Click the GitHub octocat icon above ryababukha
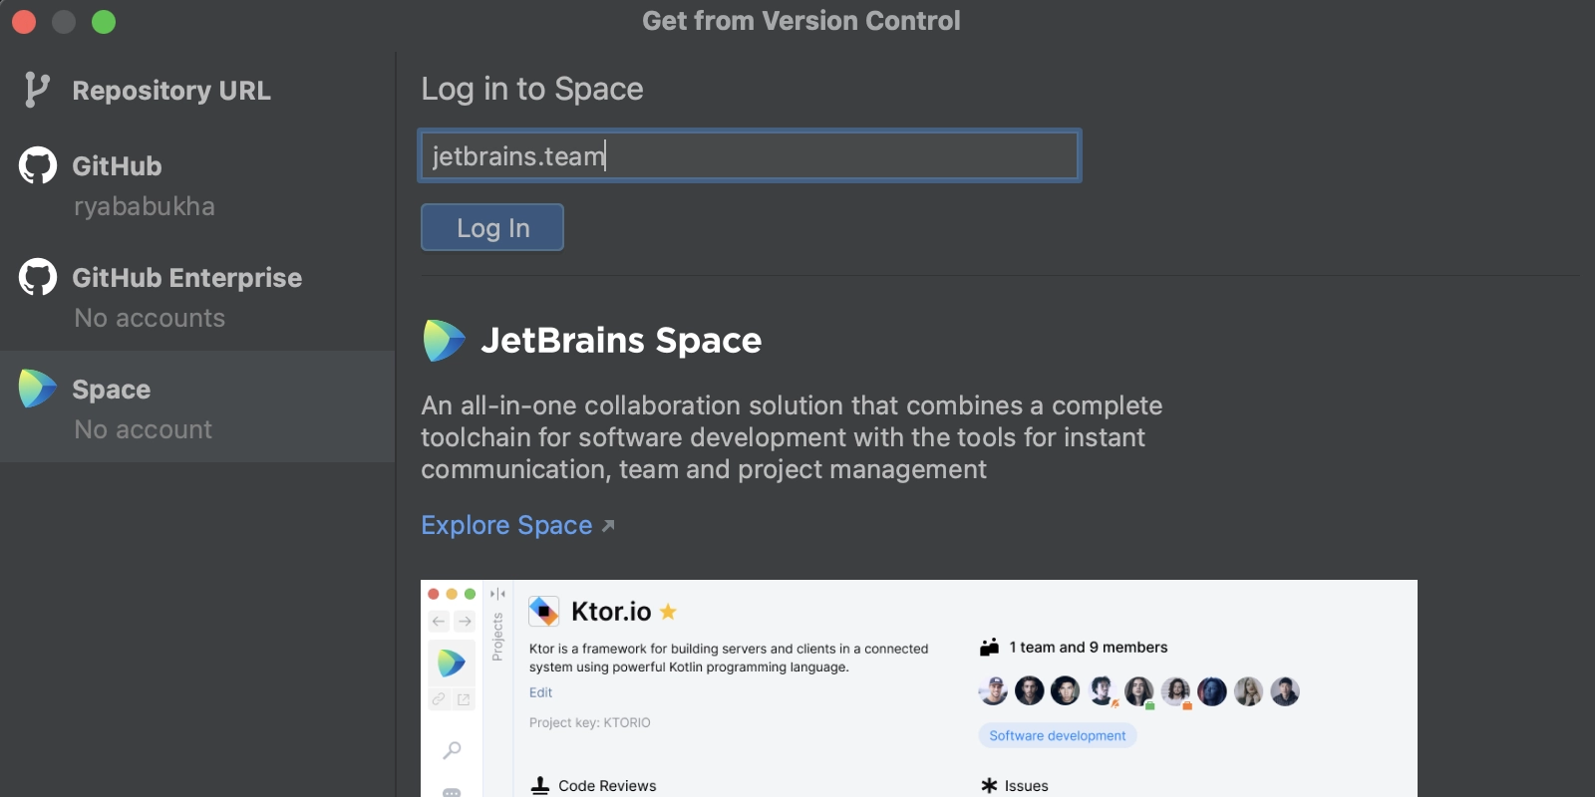This screenshot has width=1595, height=797. (38, 165)
